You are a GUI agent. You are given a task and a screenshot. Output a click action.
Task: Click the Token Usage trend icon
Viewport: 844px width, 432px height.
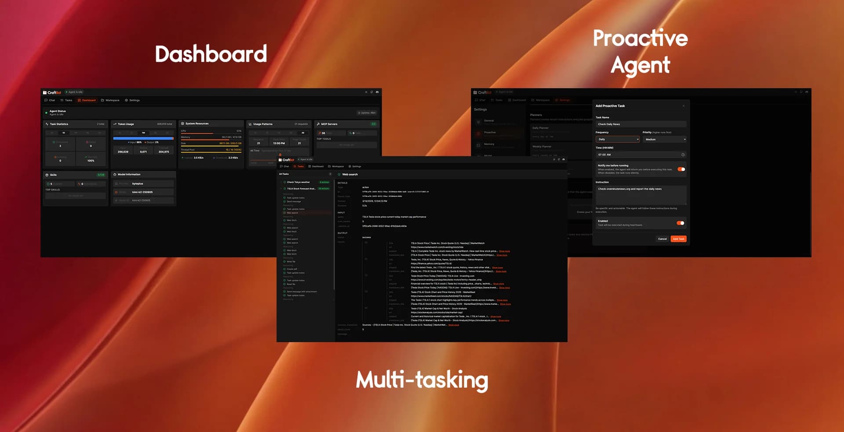115,124
